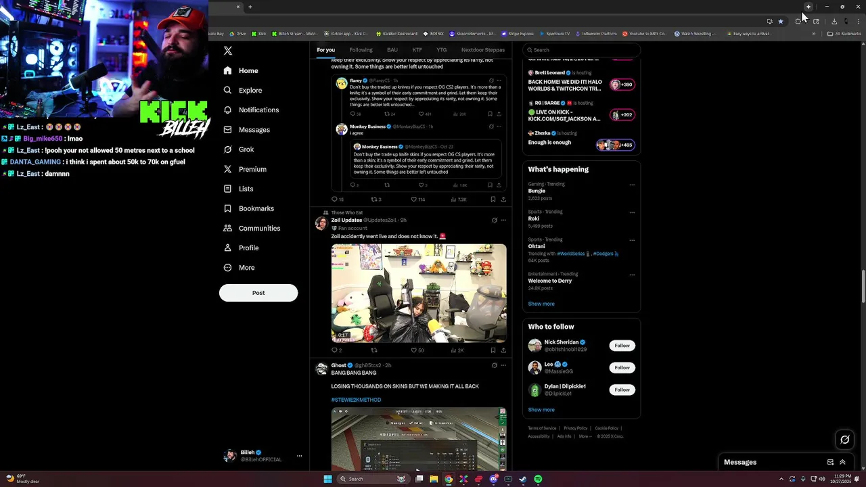Open more options on Ghost post
The image size is (866, 487).
503,365
